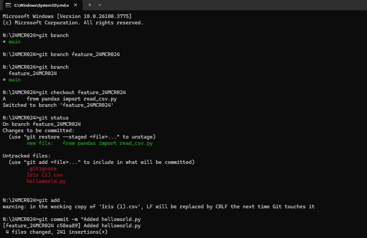Image resolution: width=367 pixels, height=238 pixels.
Task: Click the 'Untracked files:' heading
Action: [x=27, y=156]
